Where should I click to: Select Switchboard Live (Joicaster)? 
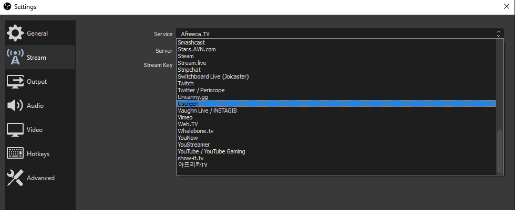click(x=336, y=76)
